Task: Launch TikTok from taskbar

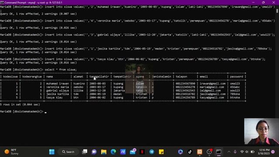Action: [x=190, y=152]
